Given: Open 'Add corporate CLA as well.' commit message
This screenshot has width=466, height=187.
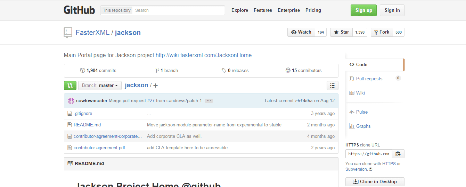Looking at the screenshot, I should click(x=174, y=136).
